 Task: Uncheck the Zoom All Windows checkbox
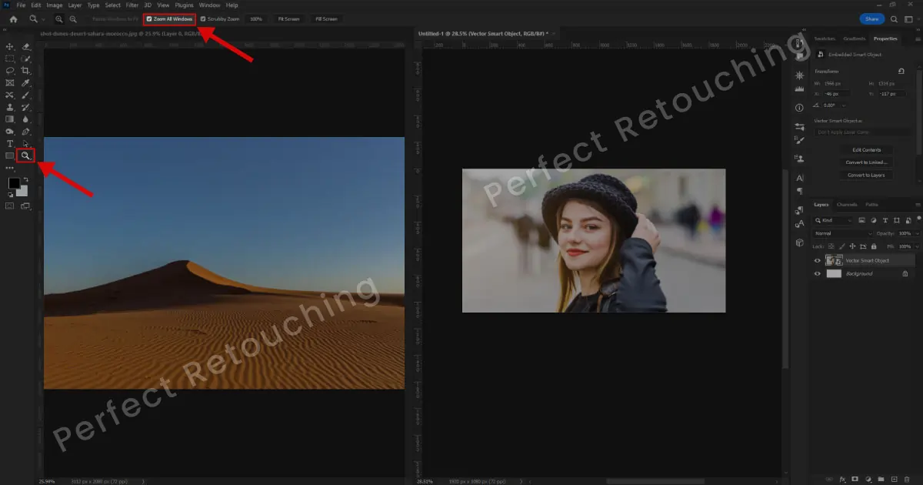(x=149, y=18)
